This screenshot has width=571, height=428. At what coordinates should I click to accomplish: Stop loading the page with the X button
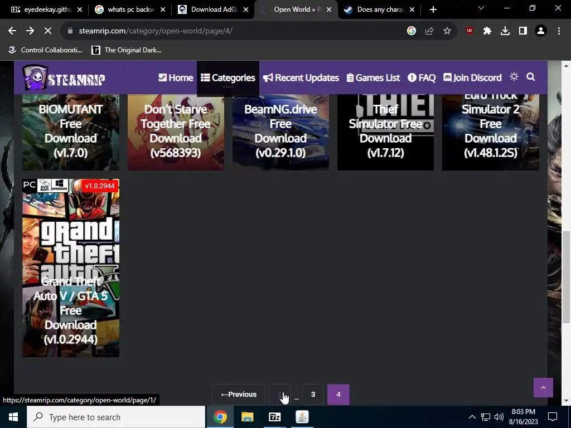tap(48, 31)
